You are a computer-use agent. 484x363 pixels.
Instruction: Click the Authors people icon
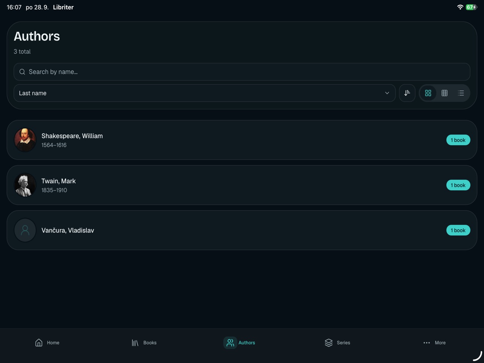pyautogui.click(x=230, y=343)
